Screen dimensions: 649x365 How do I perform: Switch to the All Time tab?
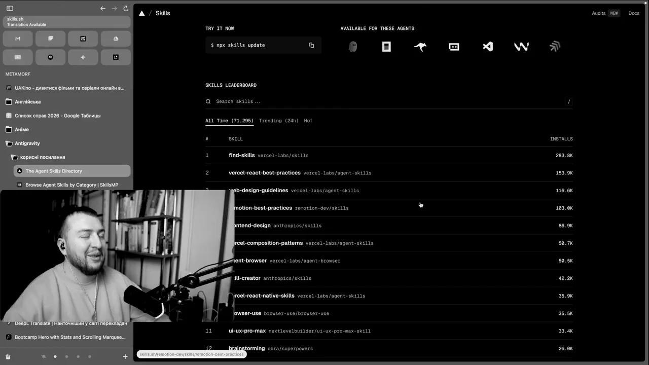click(x=229, y=121)
